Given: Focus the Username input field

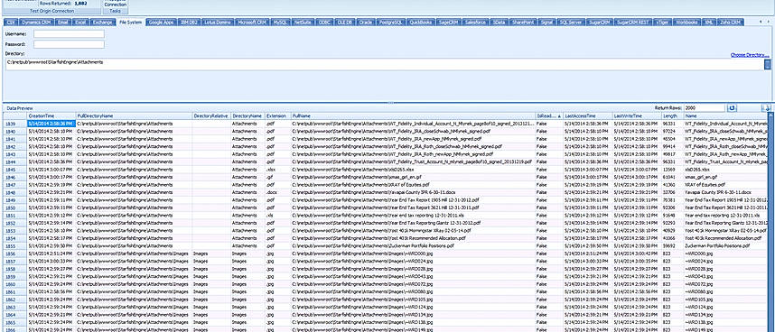Looking at the screenshot, I should pos(70,34).
